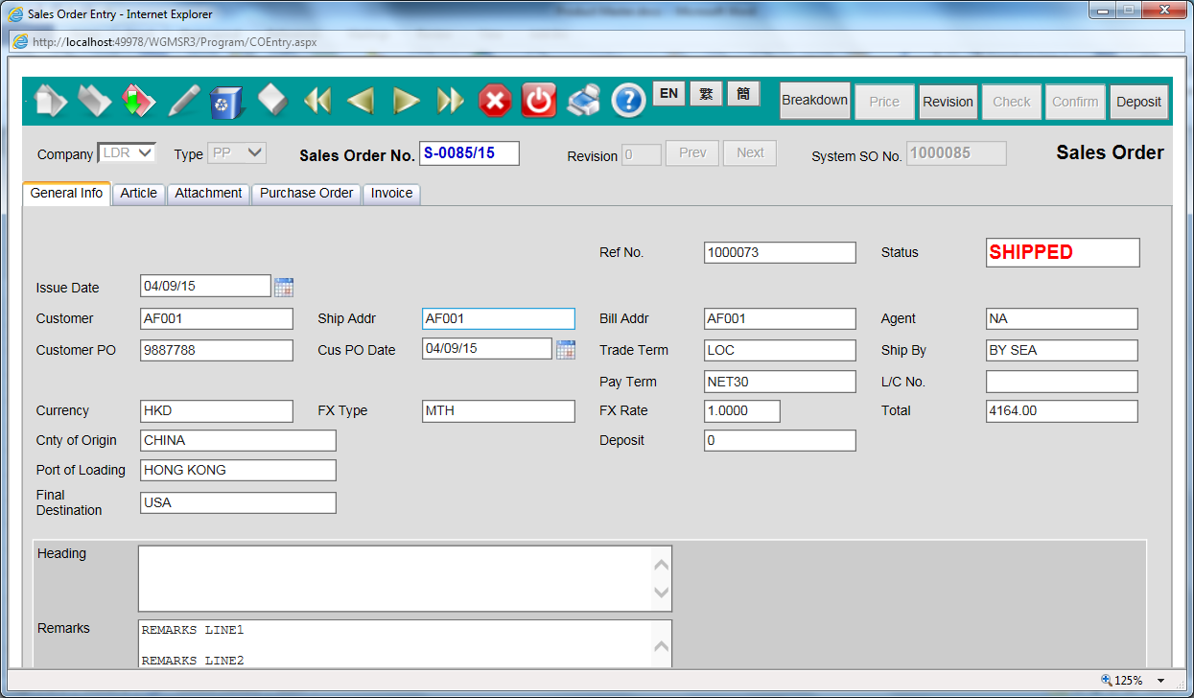Image resolution: width=1194 pixels, height=698 pixels.
Task: Click the Customer field containing AF001
Action: tap(217, 318)
